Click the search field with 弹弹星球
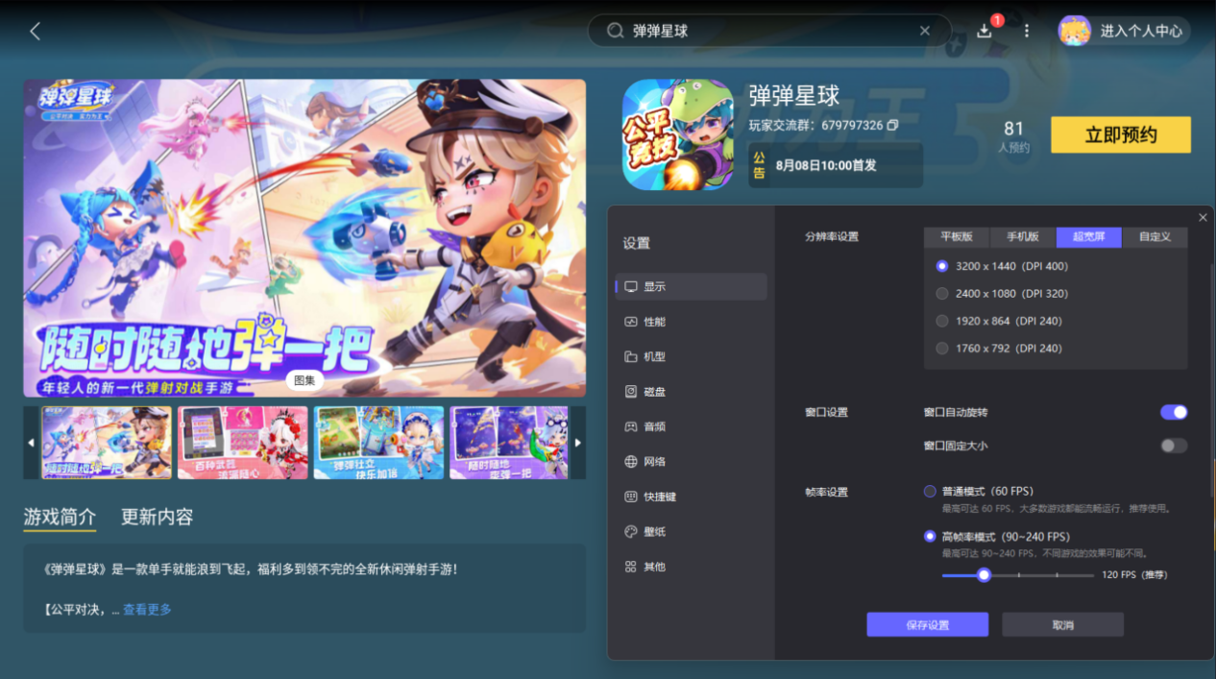This screenshot has height=679, width=1216. [x=770, y=31]
